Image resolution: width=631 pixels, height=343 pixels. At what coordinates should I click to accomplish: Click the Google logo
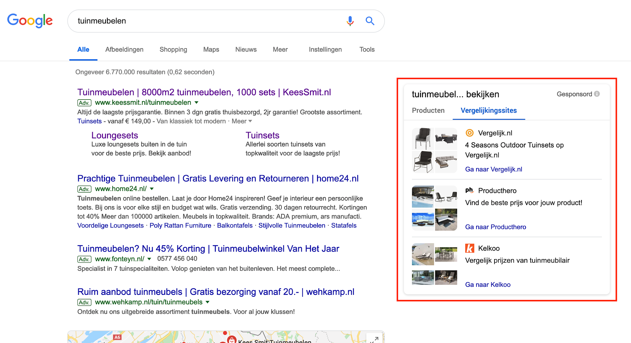pos(30,21)
